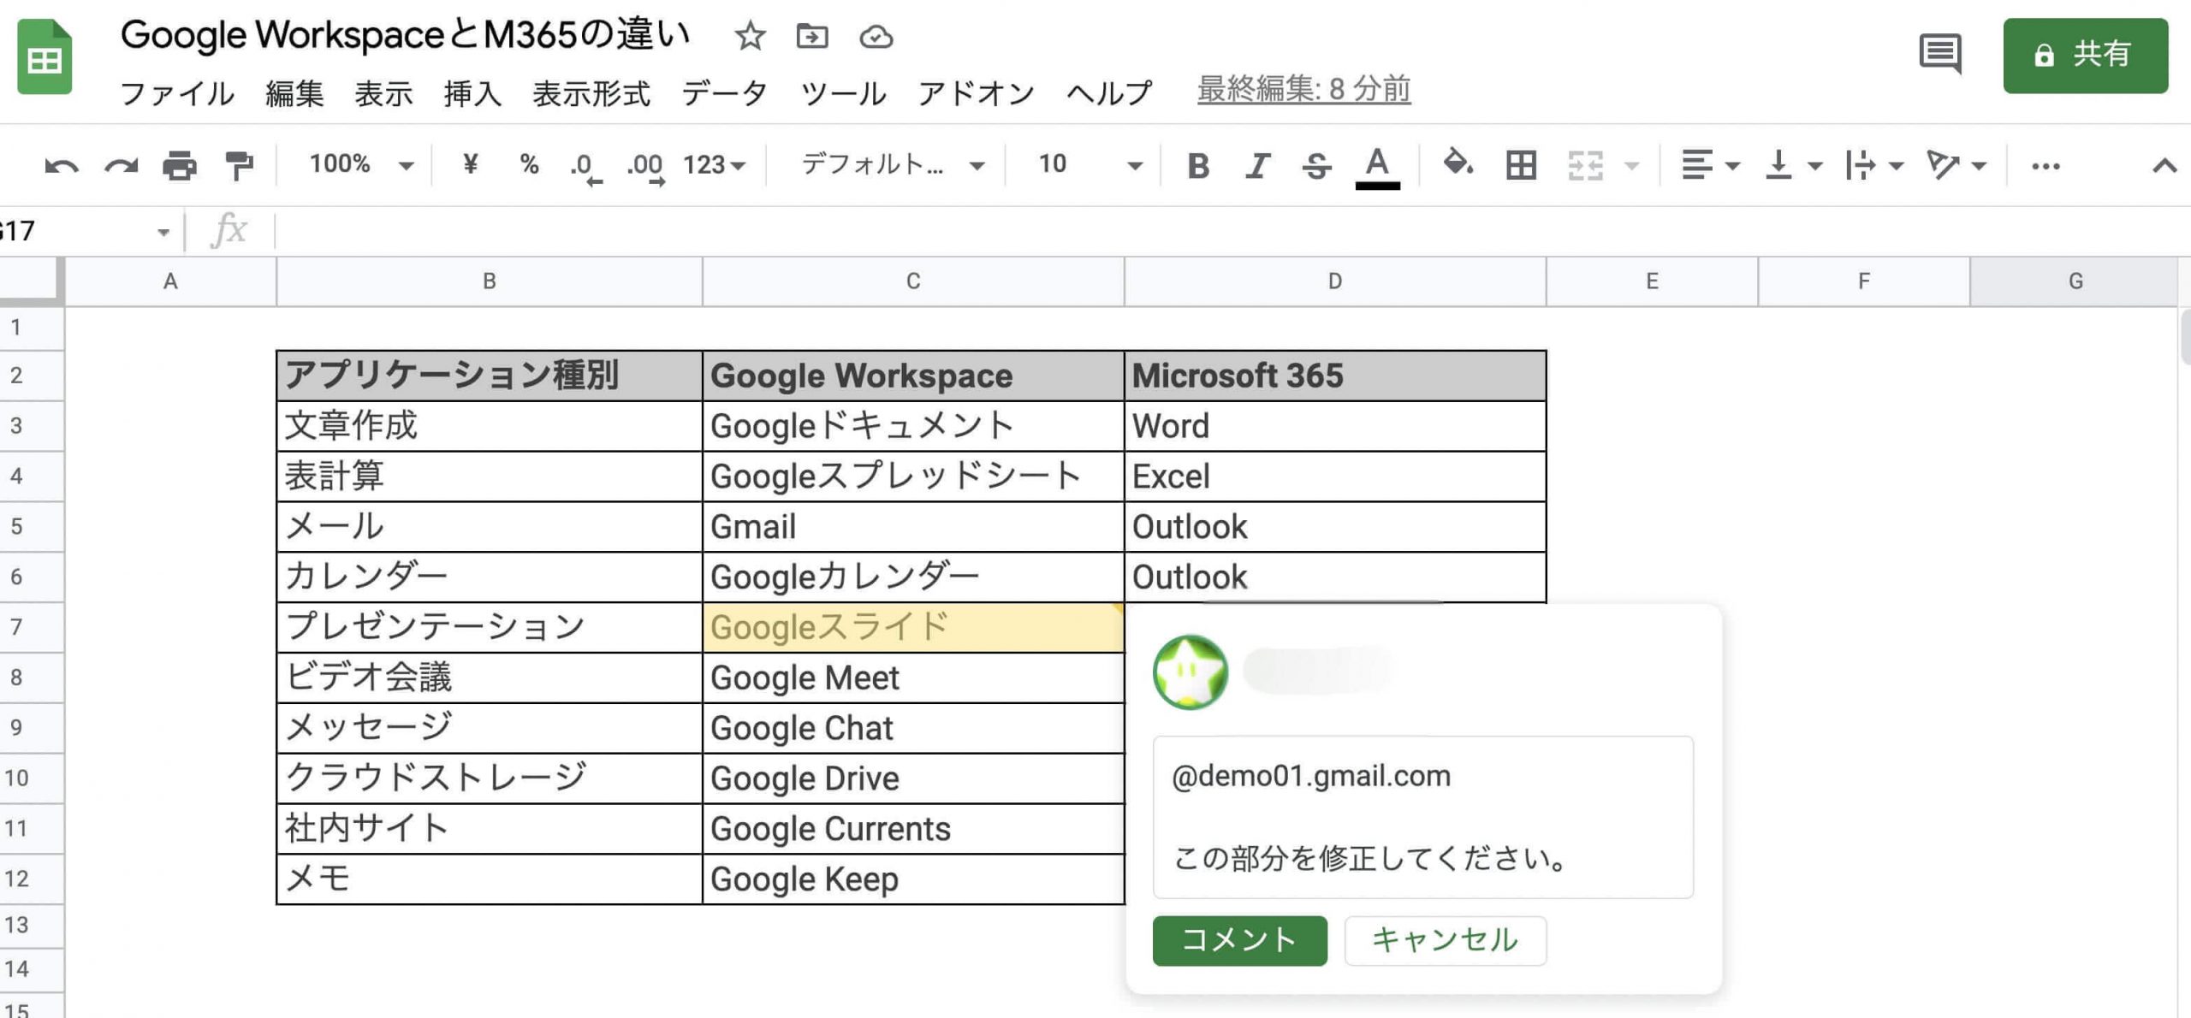Open borders tool
Screen dimensions: 2191x1018
pyautogui.click(x=1521, y=165)
